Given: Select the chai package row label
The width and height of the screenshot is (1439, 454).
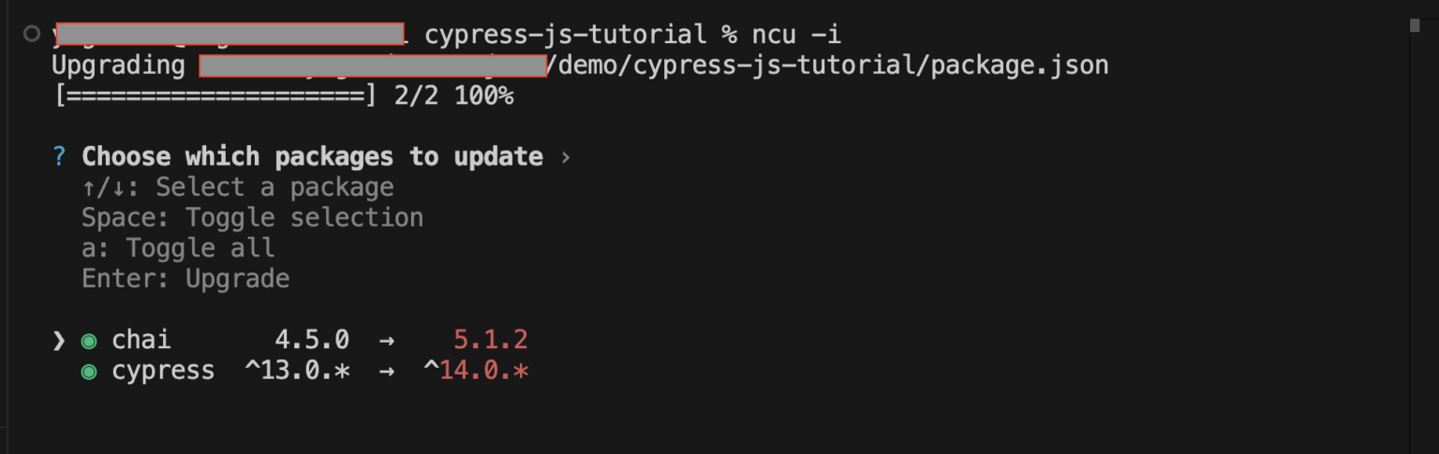Looking at the screenshot, I should click(x=141, y=339).
